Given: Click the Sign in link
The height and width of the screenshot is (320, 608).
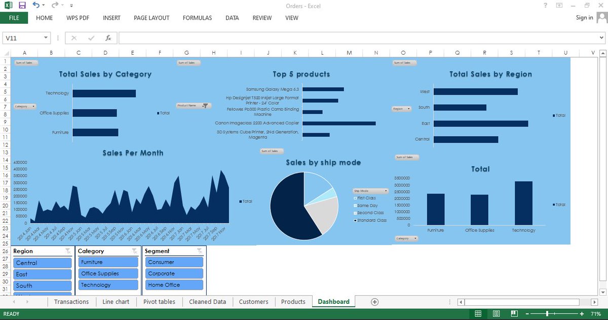Looking at the screenshot, I should point(584,18).
